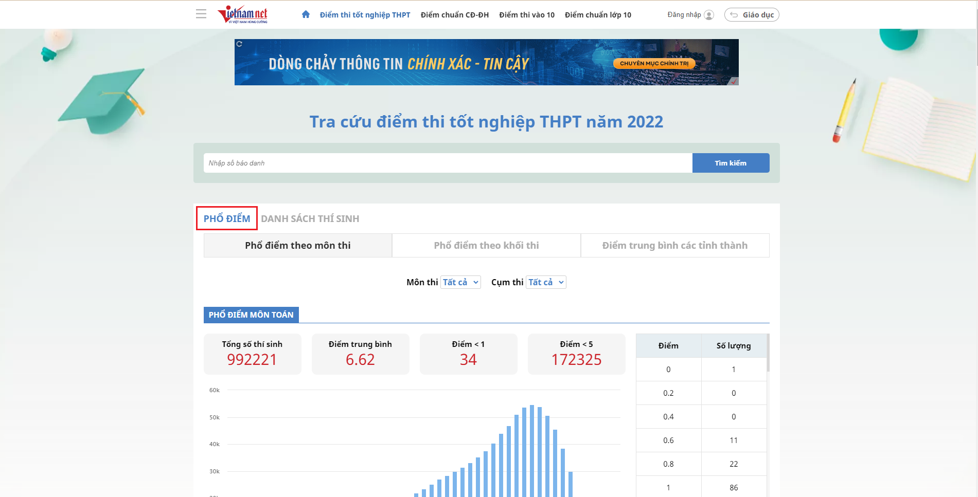Go to the home page icon

(x=306, y=14)
